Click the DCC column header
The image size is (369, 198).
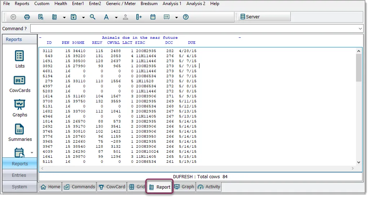tap(169, 43)
